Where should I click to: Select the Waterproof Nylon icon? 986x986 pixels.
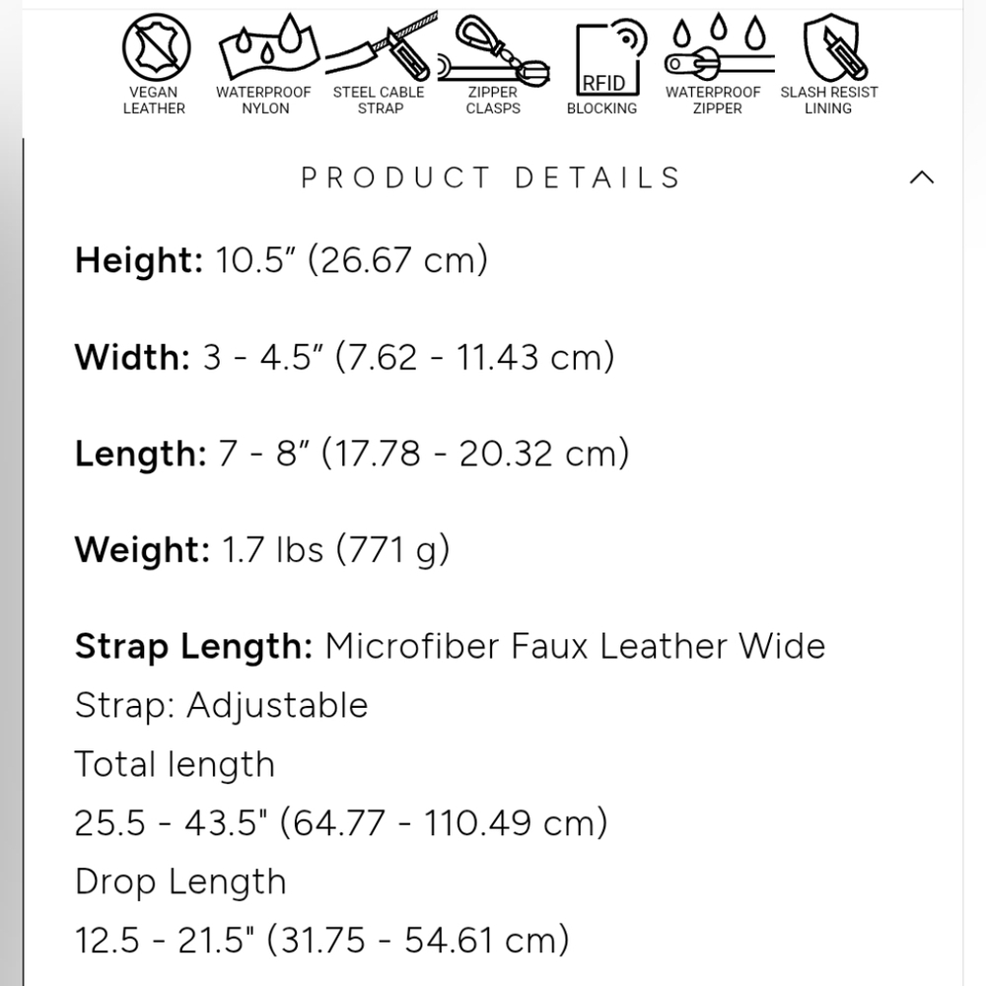coord(268,47)
